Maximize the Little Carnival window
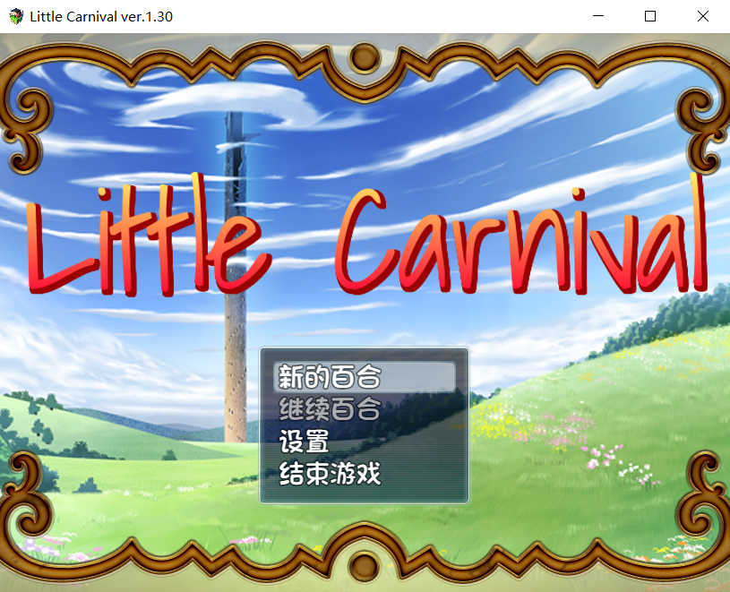 650,16
